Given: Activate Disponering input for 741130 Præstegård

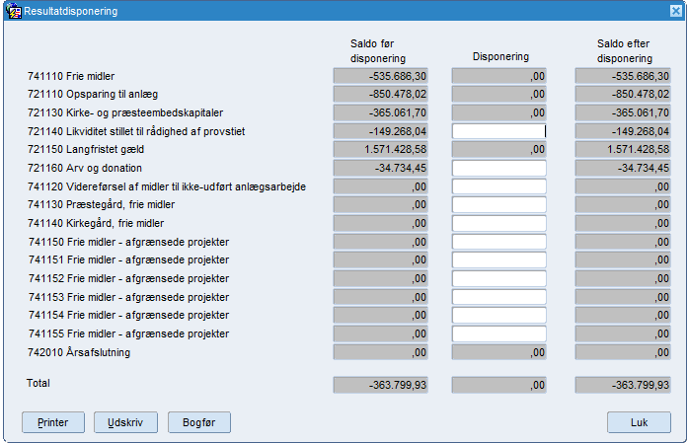Looking at the screenshot, I should click(x=499, y=205).
